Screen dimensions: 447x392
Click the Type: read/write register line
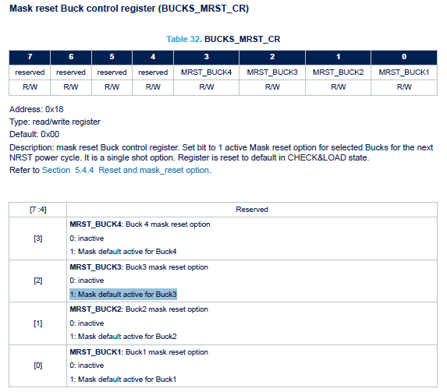click(x=55, y=122)
